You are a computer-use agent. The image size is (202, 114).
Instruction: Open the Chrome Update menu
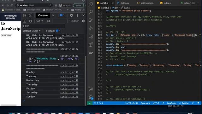(79, 5)
